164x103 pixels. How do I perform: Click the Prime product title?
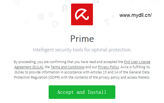[82, 39]
